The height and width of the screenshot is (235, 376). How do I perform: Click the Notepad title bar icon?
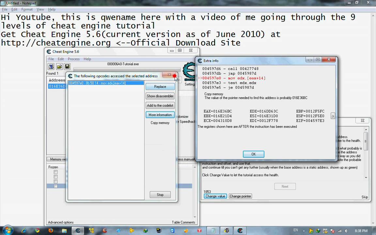(x=2, y=3)
